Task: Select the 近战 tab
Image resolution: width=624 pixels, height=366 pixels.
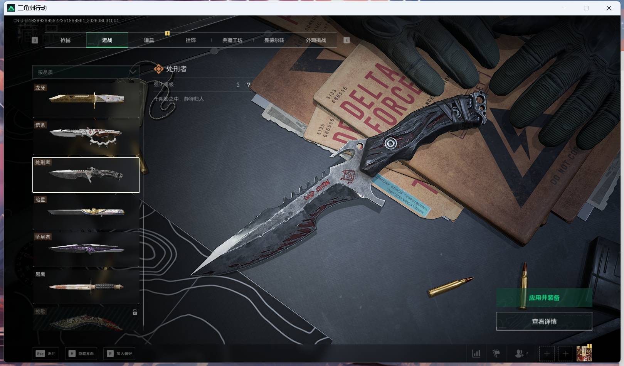Action: pyautogui.click(x=107, y=40)
